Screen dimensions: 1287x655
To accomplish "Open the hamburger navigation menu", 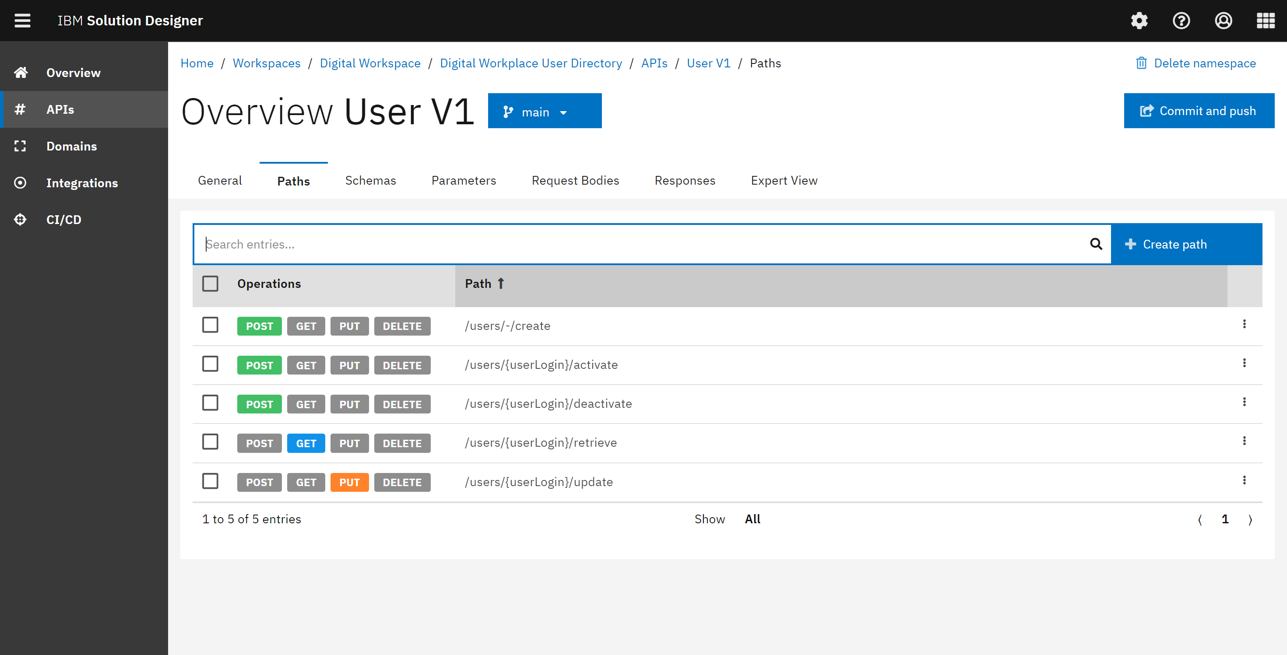I will [22, 21].
